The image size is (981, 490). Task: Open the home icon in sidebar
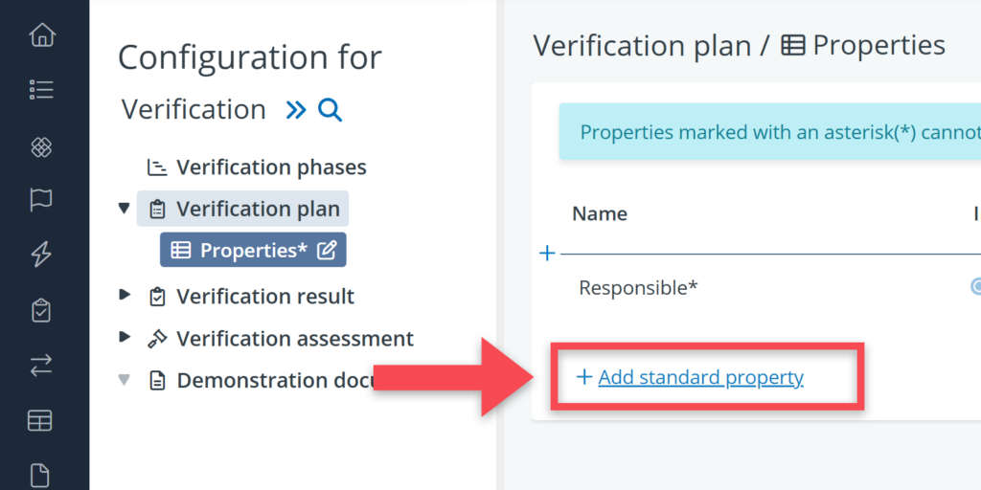point(41,35)
